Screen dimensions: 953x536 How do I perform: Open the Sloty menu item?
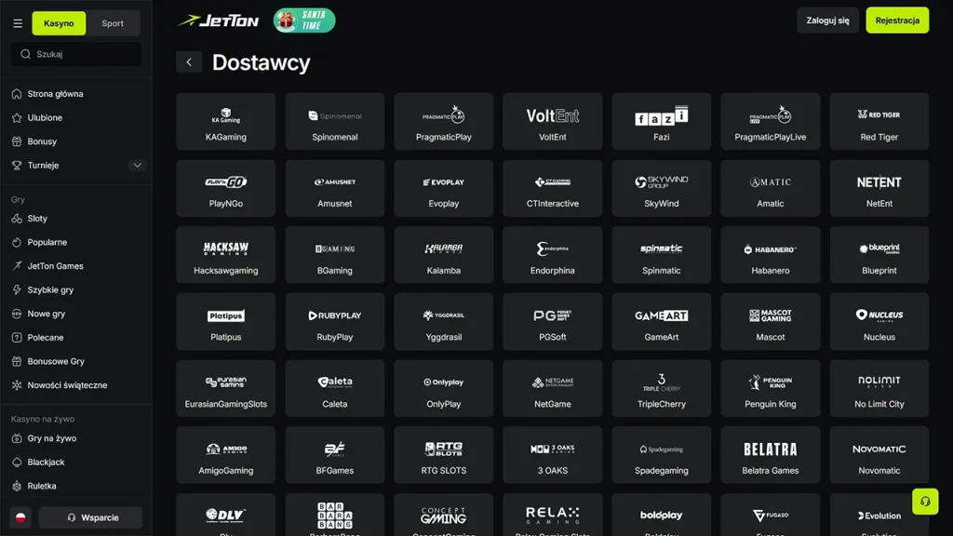(x=37, y=219)
